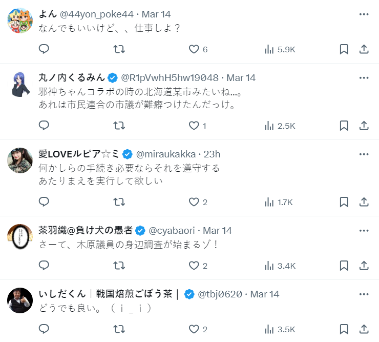Repost 丸ノ内くるみん's tweet

119,126
